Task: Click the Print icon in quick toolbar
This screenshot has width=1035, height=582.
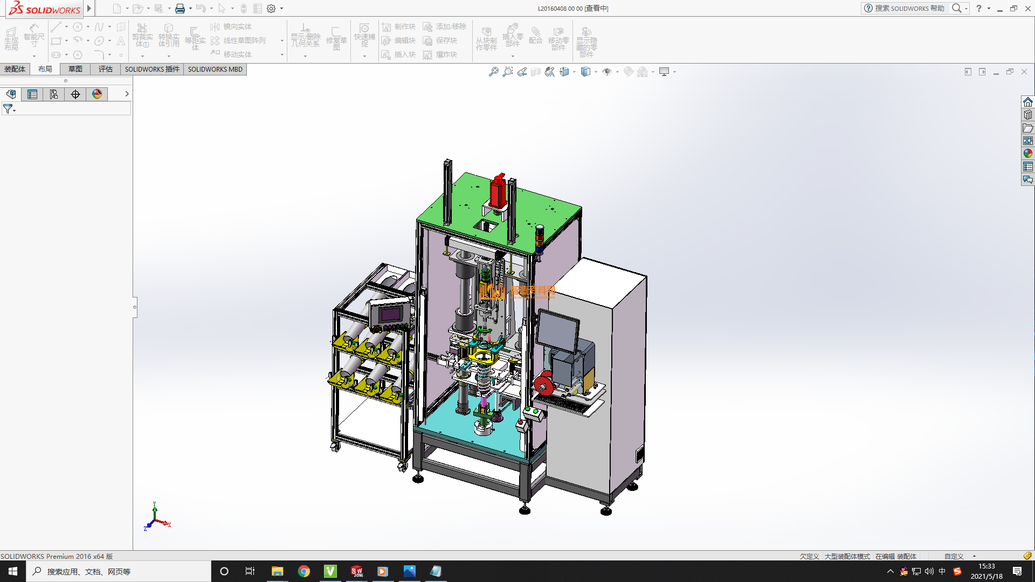Action: [x=180, y=9]
